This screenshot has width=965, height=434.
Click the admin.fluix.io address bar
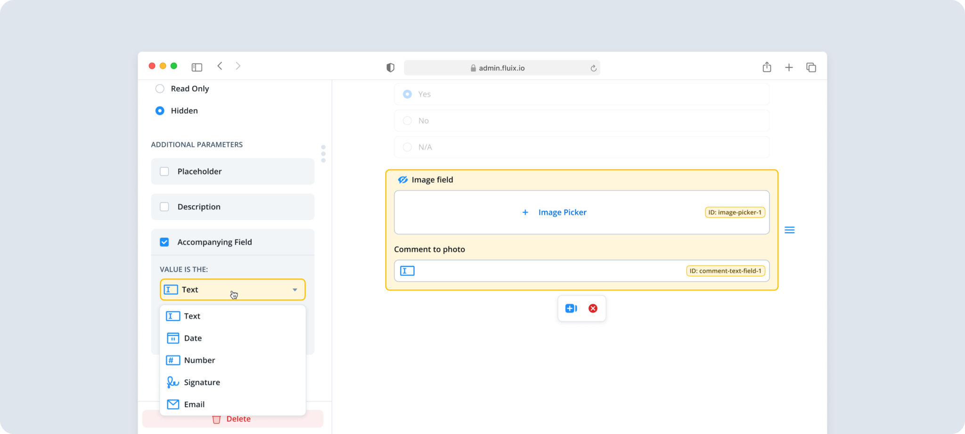click(x=501, y=67)
